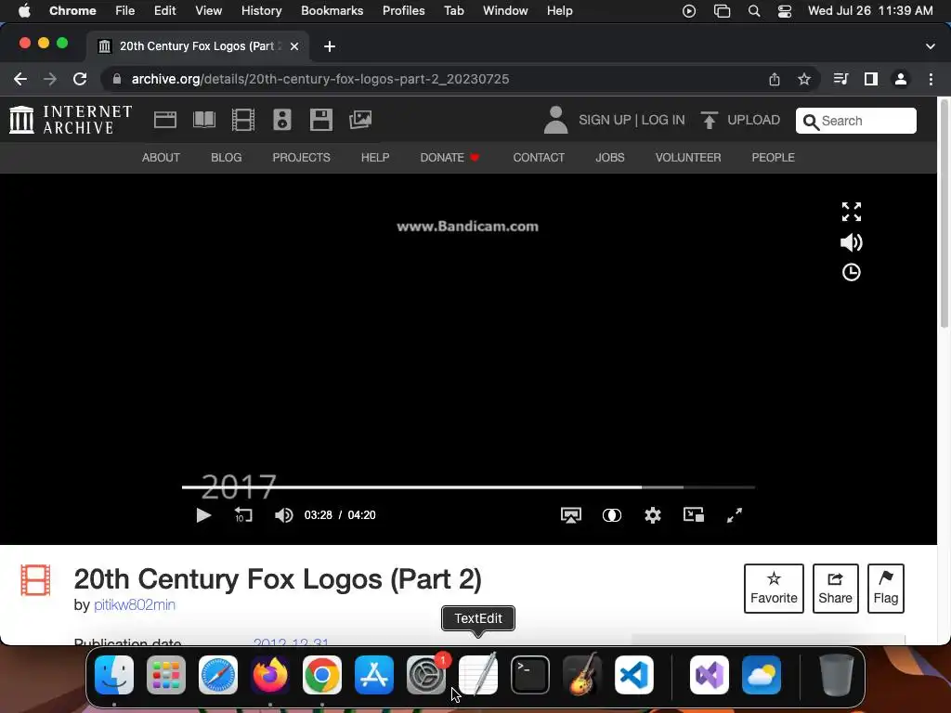Screen dimensions: 951x713
Task: Flag this item
Action: coord(885,589)
